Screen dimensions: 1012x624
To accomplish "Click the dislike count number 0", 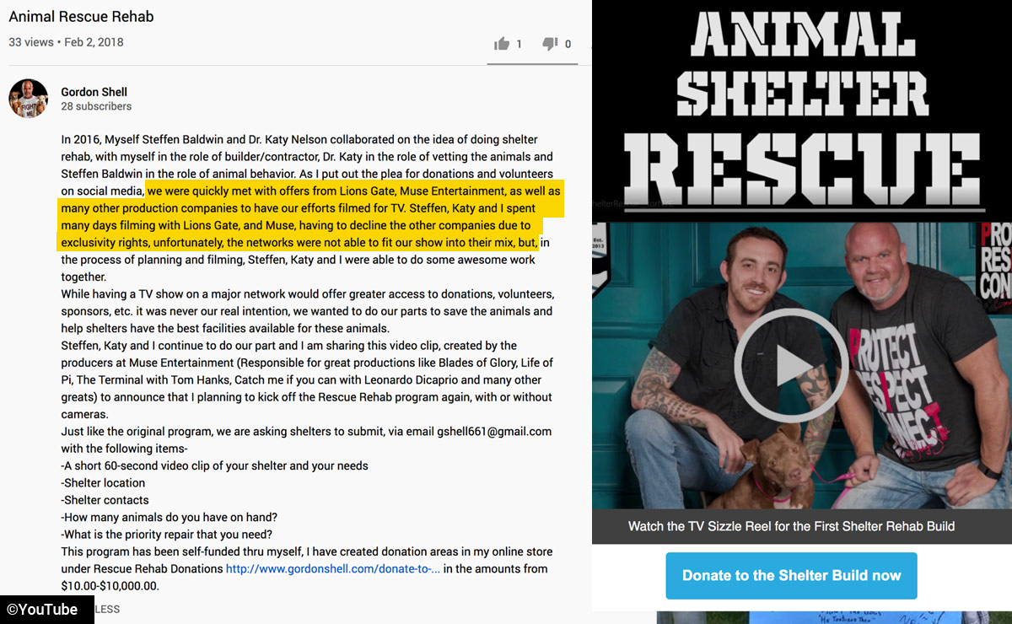I will 568,44.
